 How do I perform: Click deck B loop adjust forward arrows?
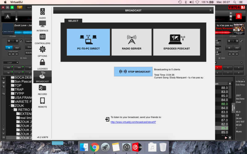237,54
